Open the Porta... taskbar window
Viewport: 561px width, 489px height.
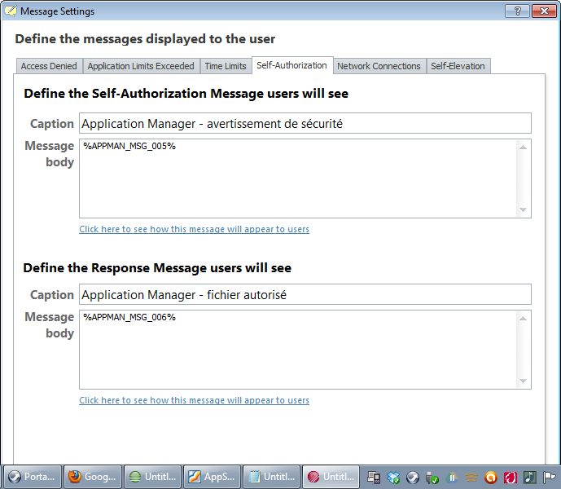(x=33, y=477)
